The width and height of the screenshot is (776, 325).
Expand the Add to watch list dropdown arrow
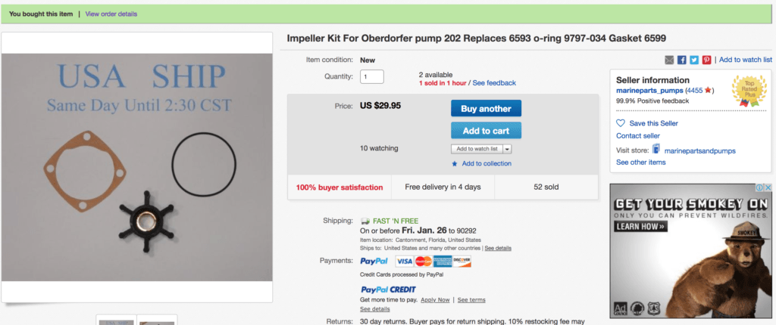(508, 149)
